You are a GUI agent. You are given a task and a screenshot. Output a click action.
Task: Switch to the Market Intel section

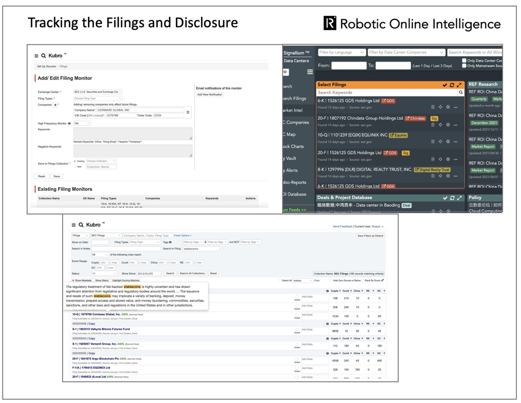[x=293, y=111]
